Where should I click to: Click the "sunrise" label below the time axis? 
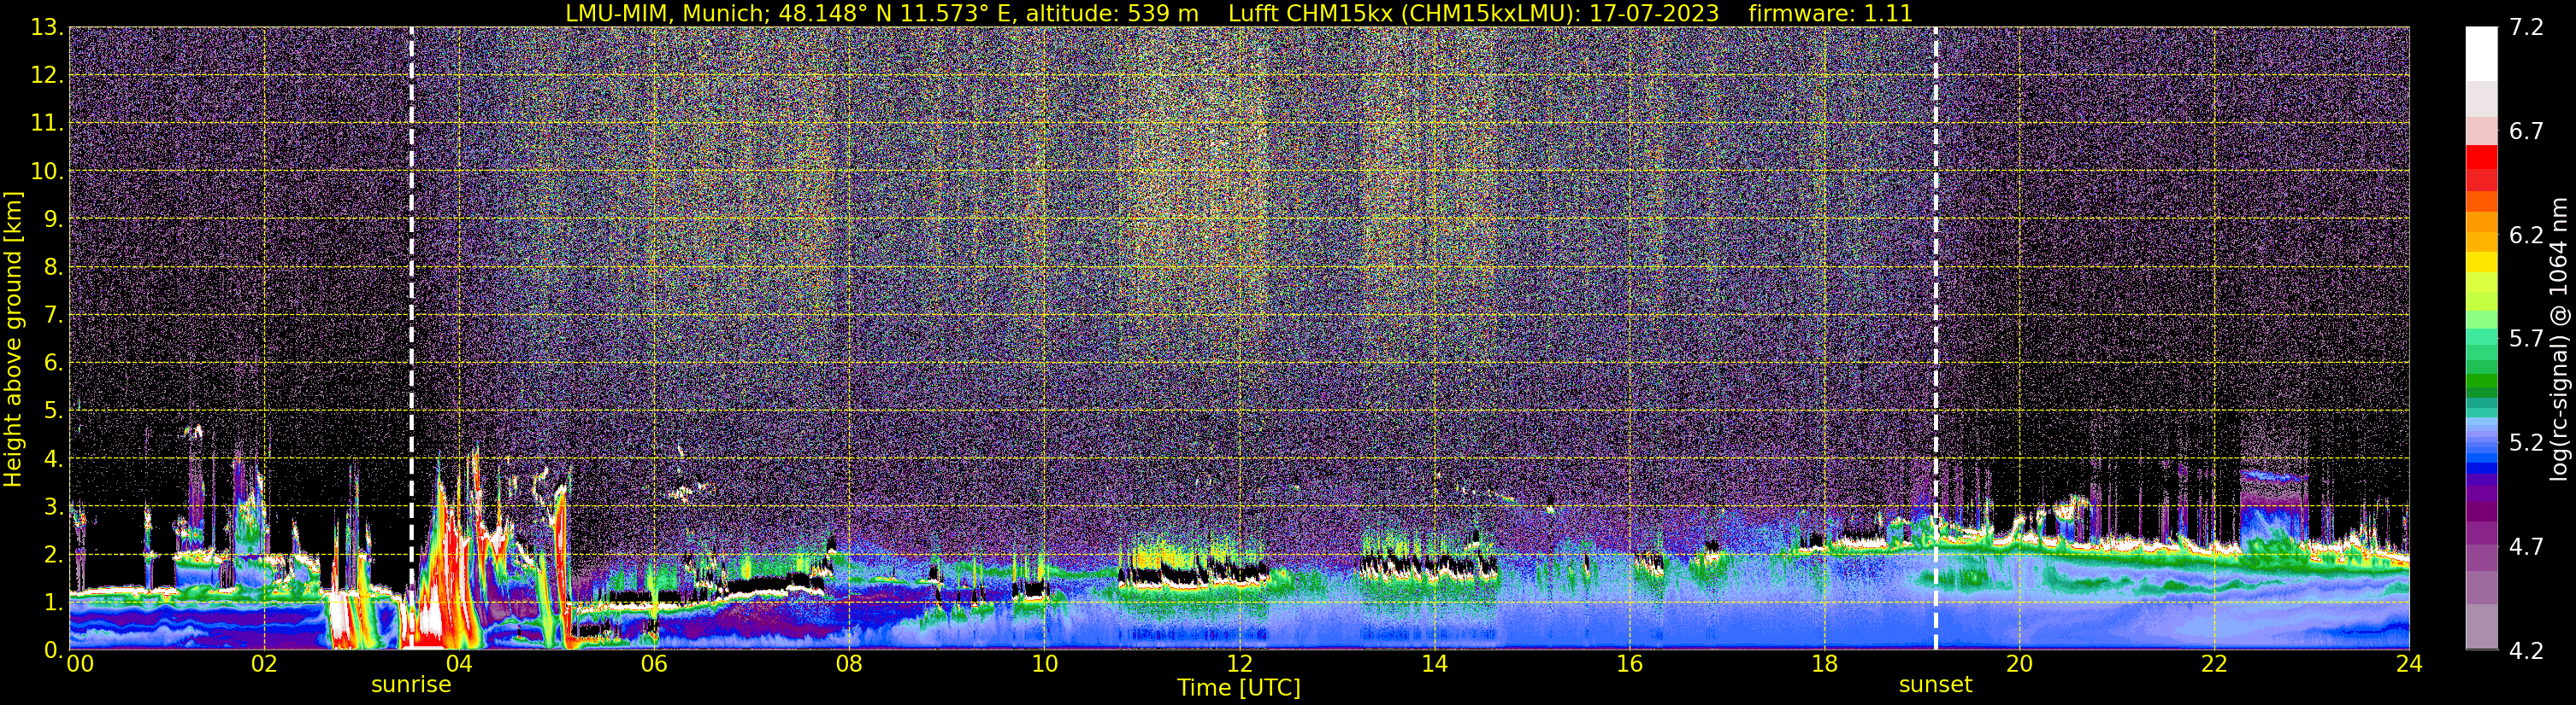[411, 685]
